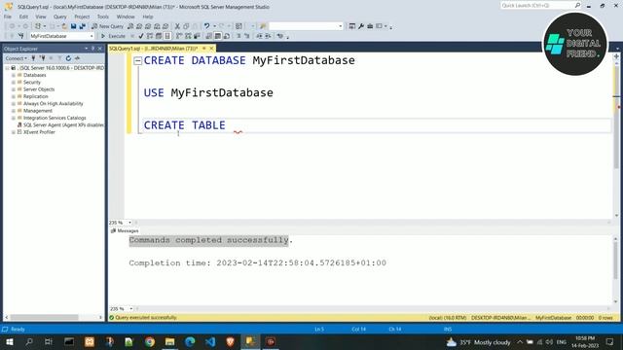Open the Undo history dropdown arrow
Screen dimensions: 623x350
214,26
